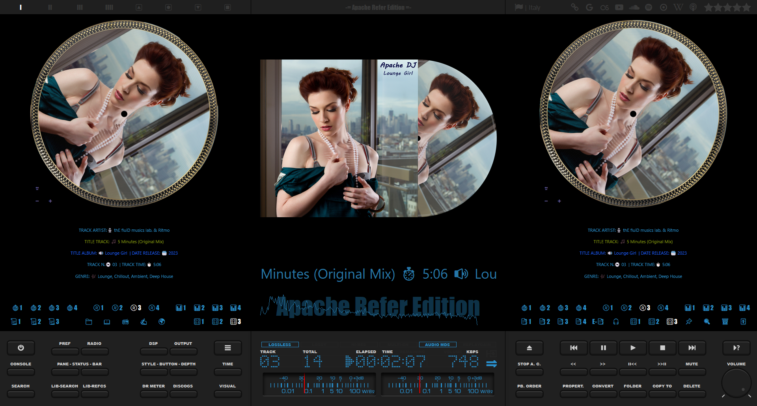This screenshot has height=406, width=757.
Task: Click the plus icon beside left turntable
Action: (50, 201)
